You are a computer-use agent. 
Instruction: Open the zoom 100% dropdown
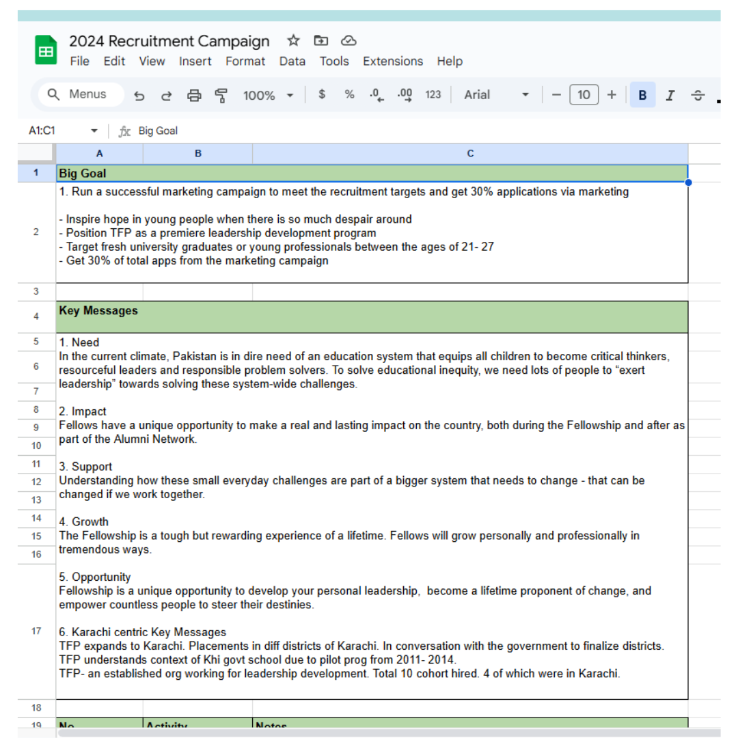point(268,96)
